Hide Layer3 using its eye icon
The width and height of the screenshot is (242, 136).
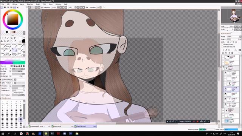pos(225,72)
